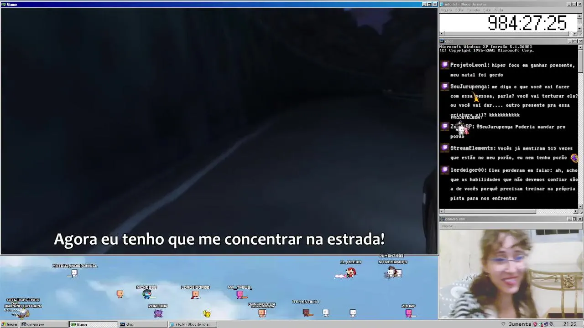Click the DANYPOLEUH avatar sprite
The image size is (584, 328).
click(262, 313)
